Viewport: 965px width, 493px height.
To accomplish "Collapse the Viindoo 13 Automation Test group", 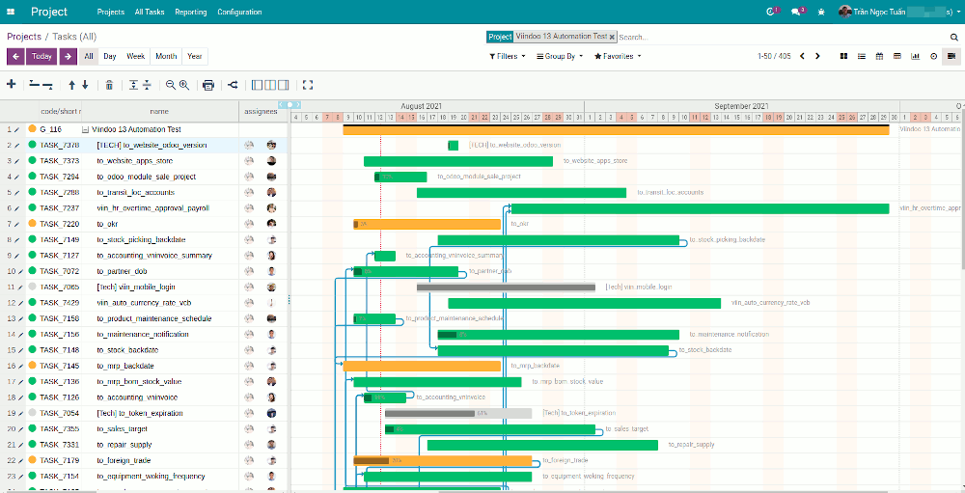I will tap(85, 129).
